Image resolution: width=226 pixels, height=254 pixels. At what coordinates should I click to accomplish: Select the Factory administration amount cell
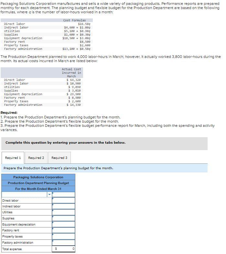click(x=63, y=242)
